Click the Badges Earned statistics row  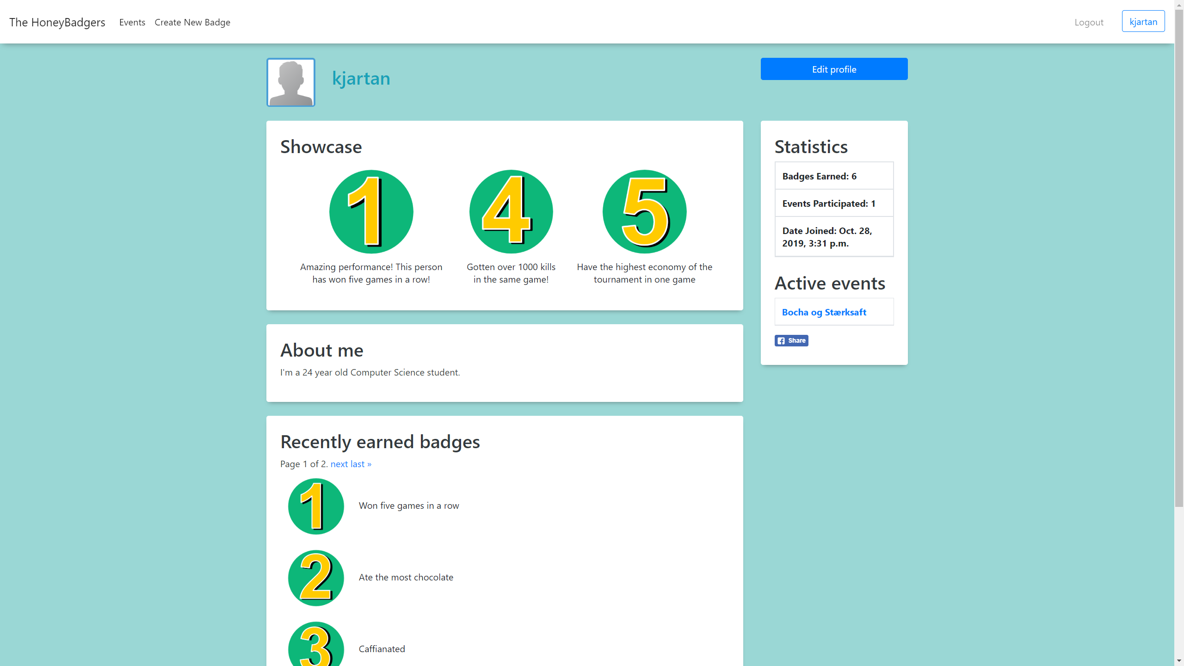point(834,176)
